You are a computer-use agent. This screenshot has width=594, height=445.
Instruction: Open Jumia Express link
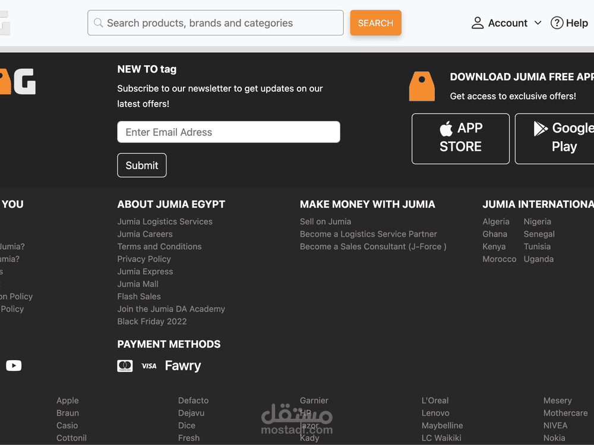click(145, 271)
